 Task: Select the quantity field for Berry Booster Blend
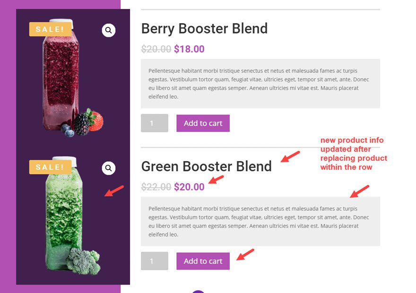click(x=154, y=123)
